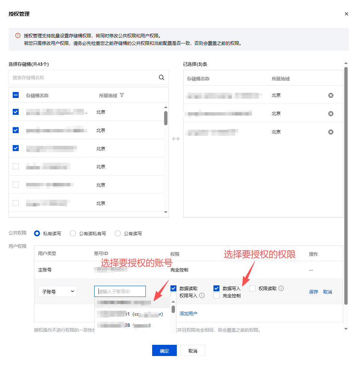Click the 确定 button
The width and height of the screenshot is (357, 365).
click(164, 351)
